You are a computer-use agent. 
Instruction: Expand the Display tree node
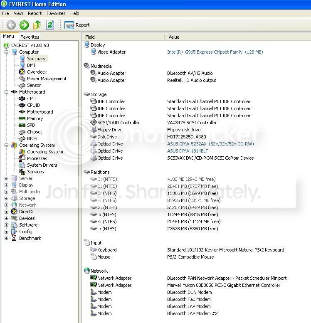click(6, 185)
